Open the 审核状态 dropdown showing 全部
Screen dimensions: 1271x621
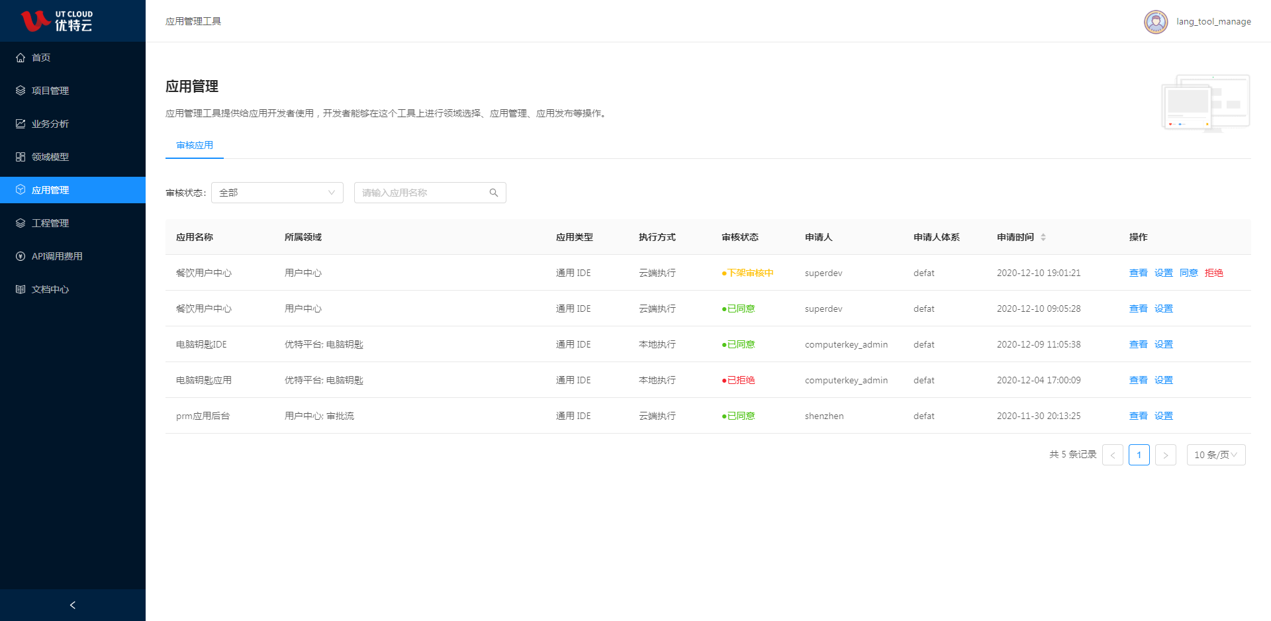[277, 193]
